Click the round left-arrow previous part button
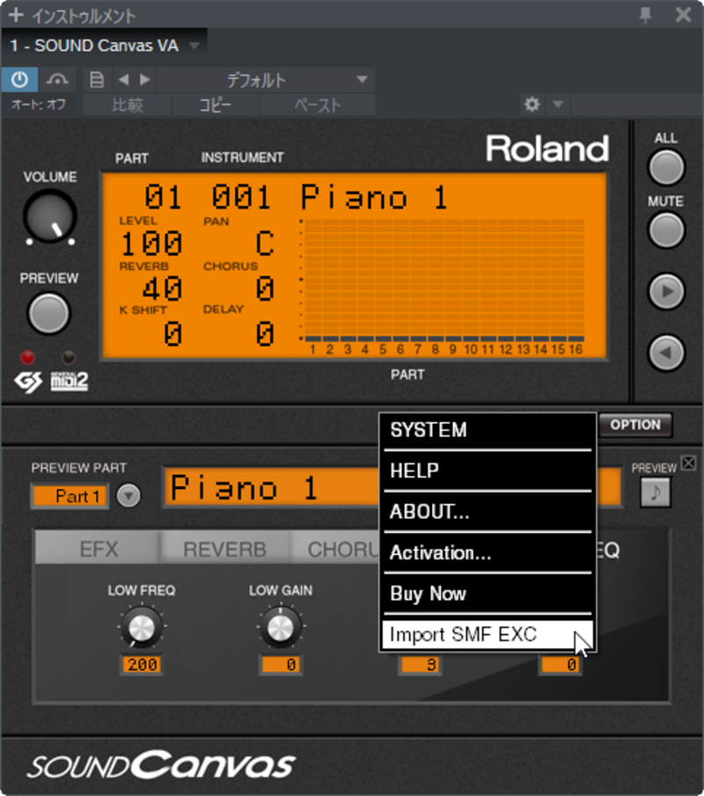 (666, 353)
